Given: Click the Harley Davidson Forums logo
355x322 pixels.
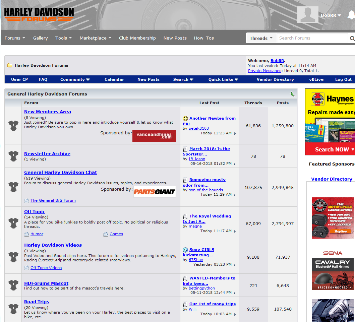Looking at the screenshot, I should 39,14.
